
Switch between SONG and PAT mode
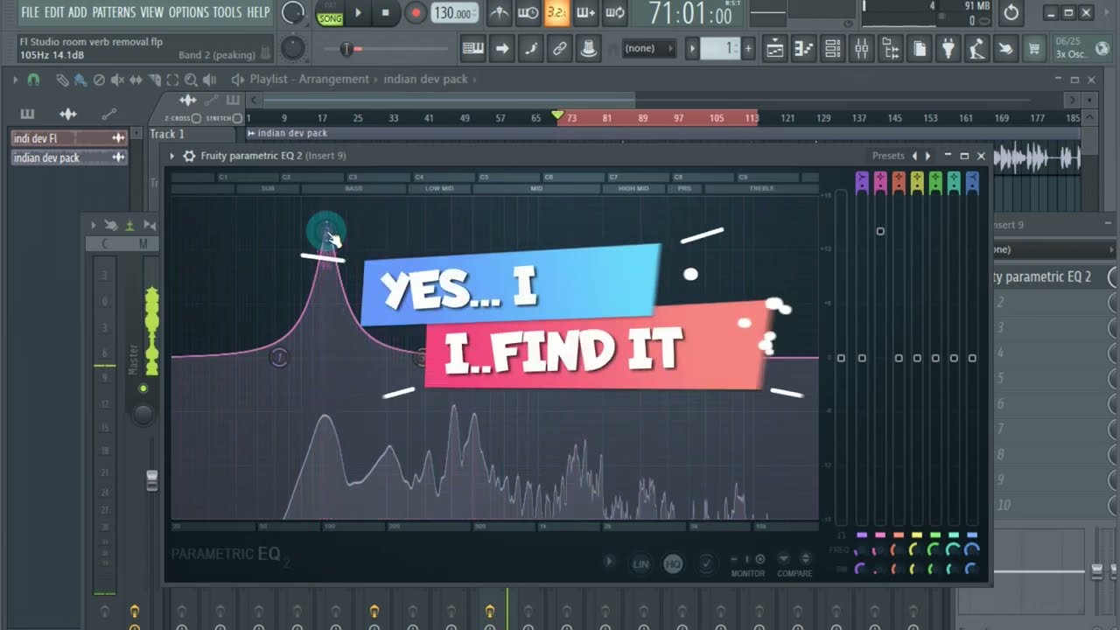tap(330, 14)
